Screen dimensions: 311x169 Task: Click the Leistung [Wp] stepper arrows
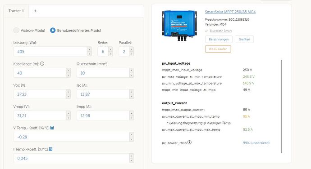click(89, 51)
